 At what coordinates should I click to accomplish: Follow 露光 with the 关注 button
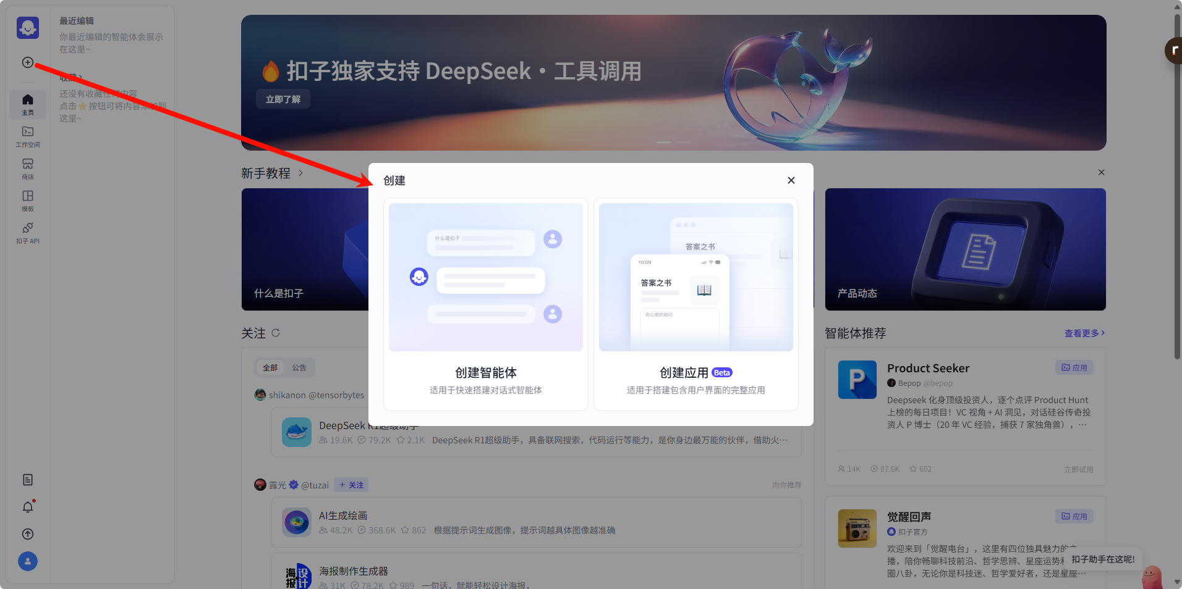(351, 485)
